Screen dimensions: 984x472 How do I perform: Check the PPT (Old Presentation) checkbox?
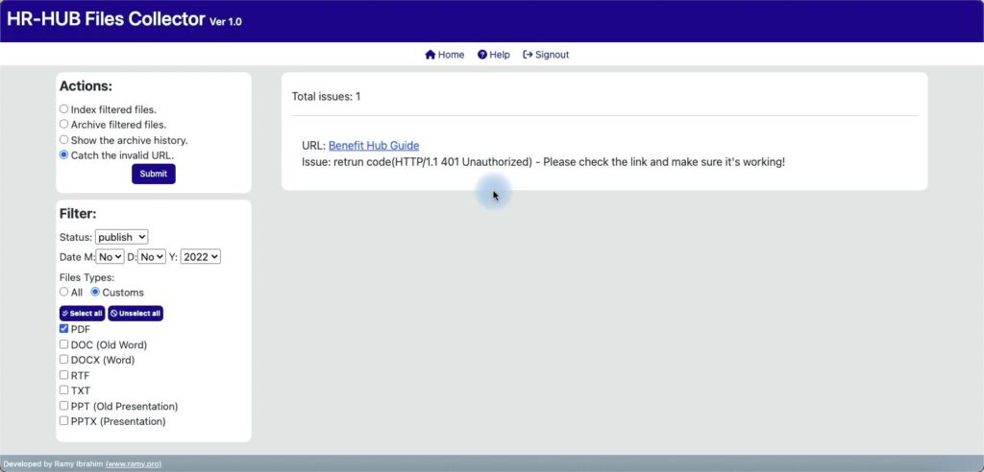pyautogui.click(x=63, y=406)
